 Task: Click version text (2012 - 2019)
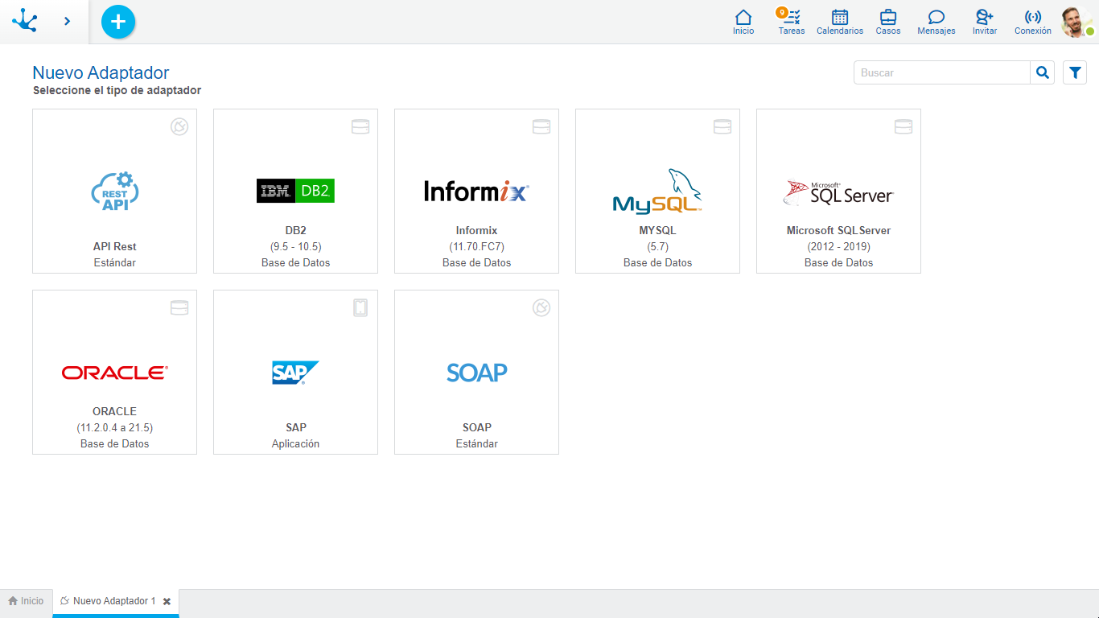(839, 246)
